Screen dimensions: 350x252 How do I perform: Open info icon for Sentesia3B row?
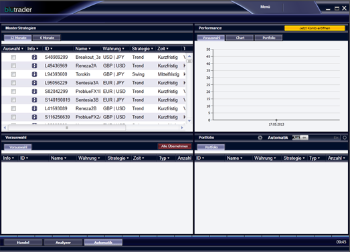click(x=34, y=100)
